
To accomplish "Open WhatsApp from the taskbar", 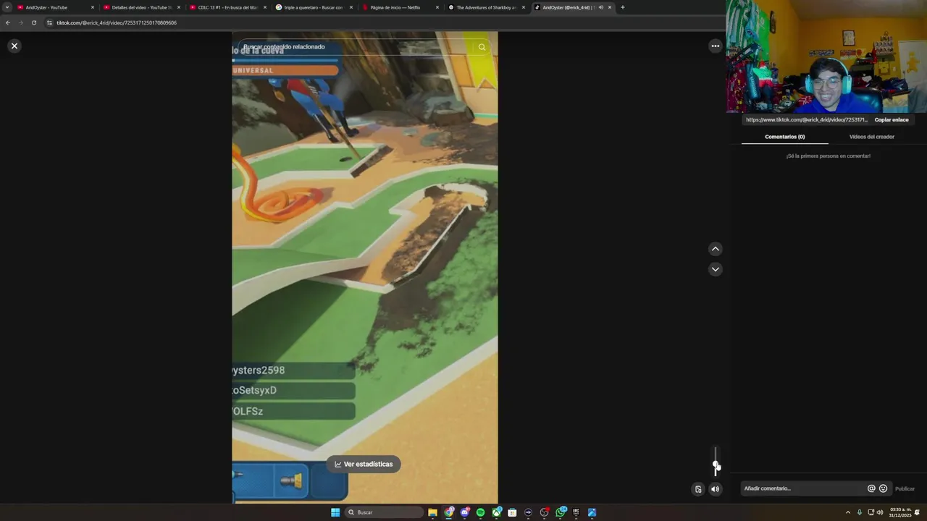I will click(561, 512).
